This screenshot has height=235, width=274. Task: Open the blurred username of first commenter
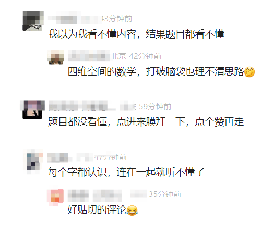tap(75, 19)
